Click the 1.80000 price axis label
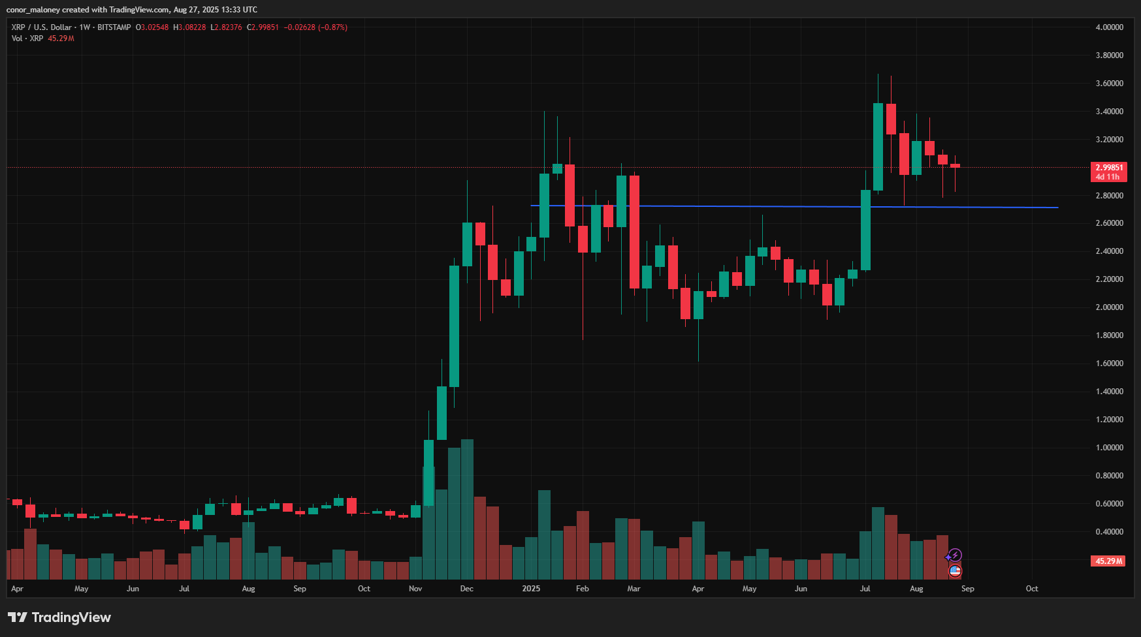 click(1110, 335)
